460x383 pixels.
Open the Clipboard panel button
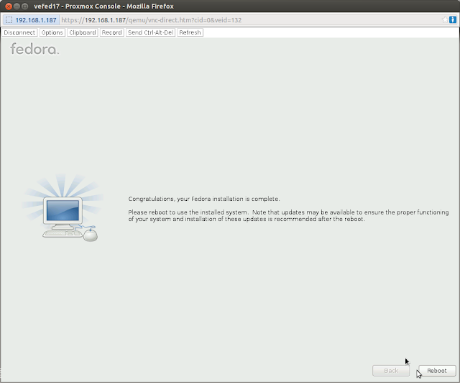pyautogui.click(x=83, y=32)
